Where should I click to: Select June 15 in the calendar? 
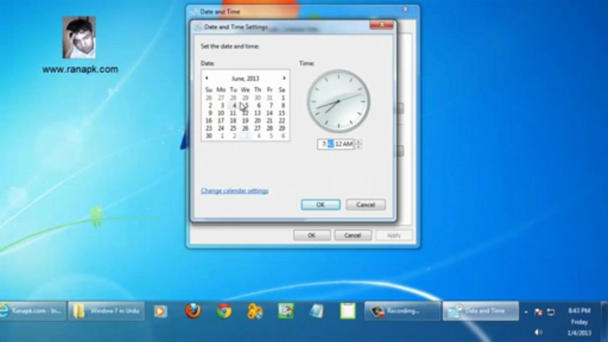(x=282, y=113)
